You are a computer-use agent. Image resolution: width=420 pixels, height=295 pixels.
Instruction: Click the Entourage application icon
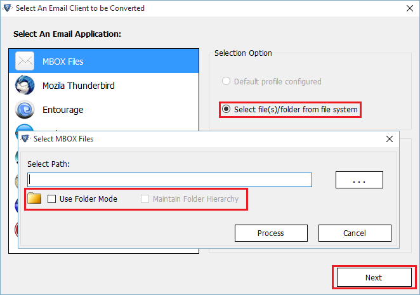25,109
